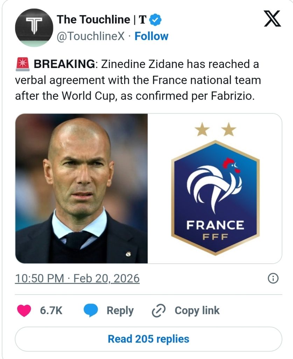Click the 6.7K likes count

click(51, 311)
